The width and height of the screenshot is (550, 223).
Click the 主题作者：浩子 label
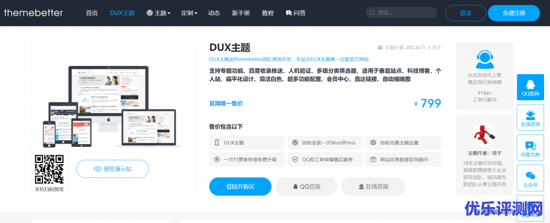pos(485,153)
